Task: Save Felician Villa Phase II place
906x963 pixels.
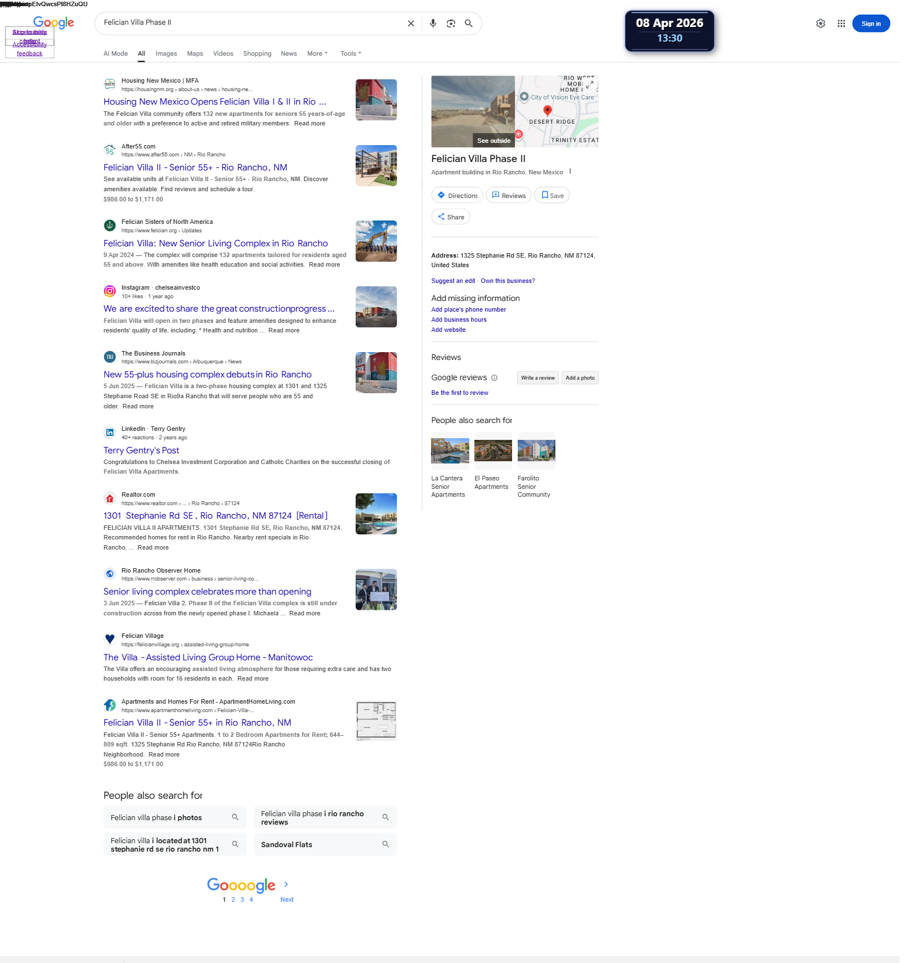Action: click(x=552, y=195)
